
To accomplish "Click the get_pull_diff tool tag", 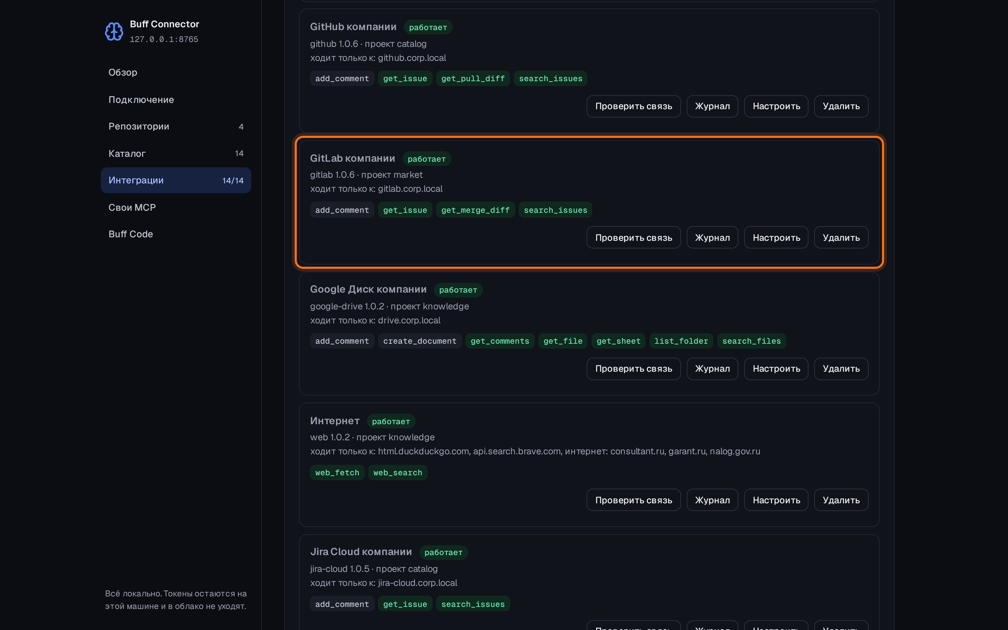I will point(473,78).
